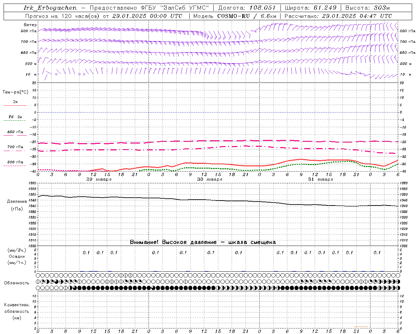Screen dimensions: 417x334
Task: Click the '2м' temperature legend entry
Action: coord(15,102)
